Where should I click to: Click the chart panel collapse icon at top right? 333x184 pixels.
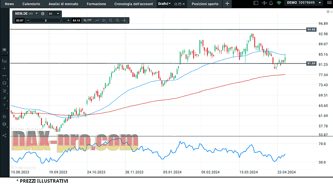(328, 12)
